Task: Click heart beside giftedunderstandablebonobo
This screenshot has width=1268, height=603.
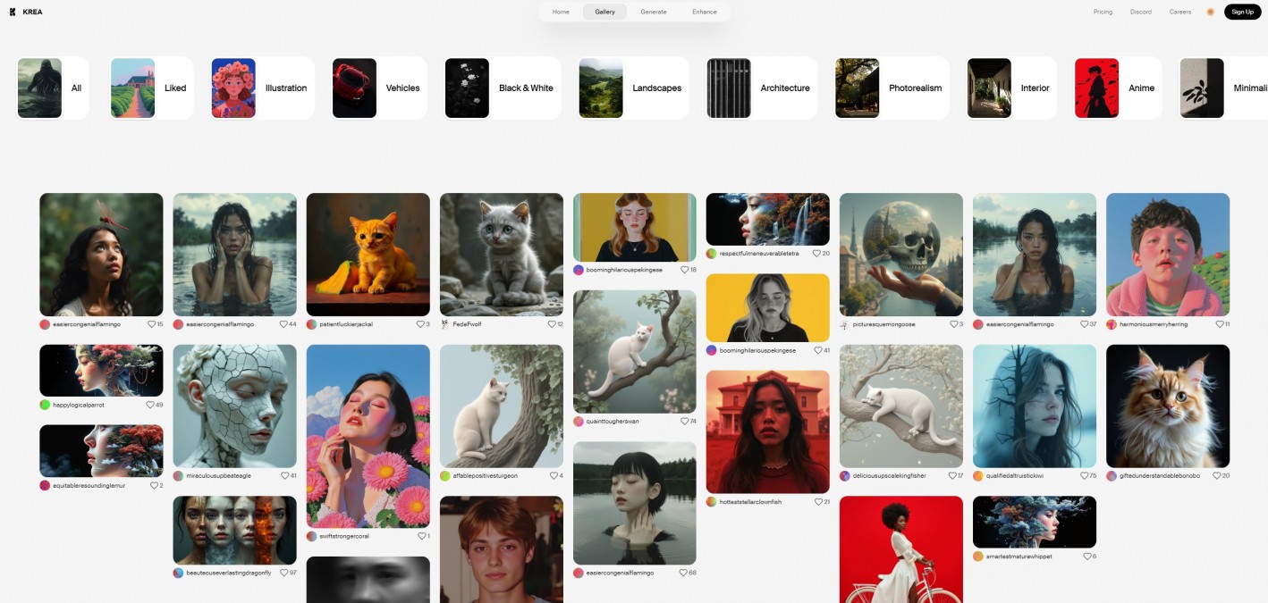Action: pyautogui.click(x=1217, y=476)
